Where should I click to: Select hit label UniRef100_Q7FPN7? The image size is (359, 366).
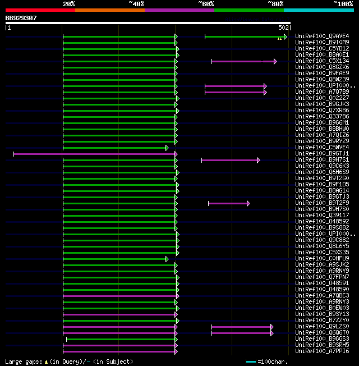[322, 277]
